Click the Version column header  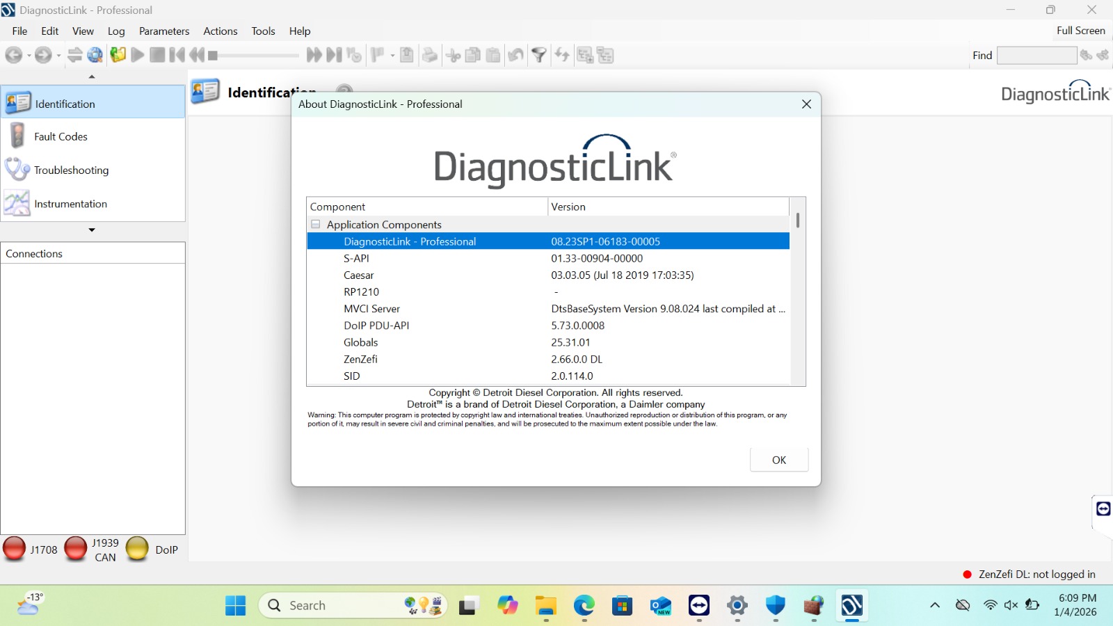668,207
